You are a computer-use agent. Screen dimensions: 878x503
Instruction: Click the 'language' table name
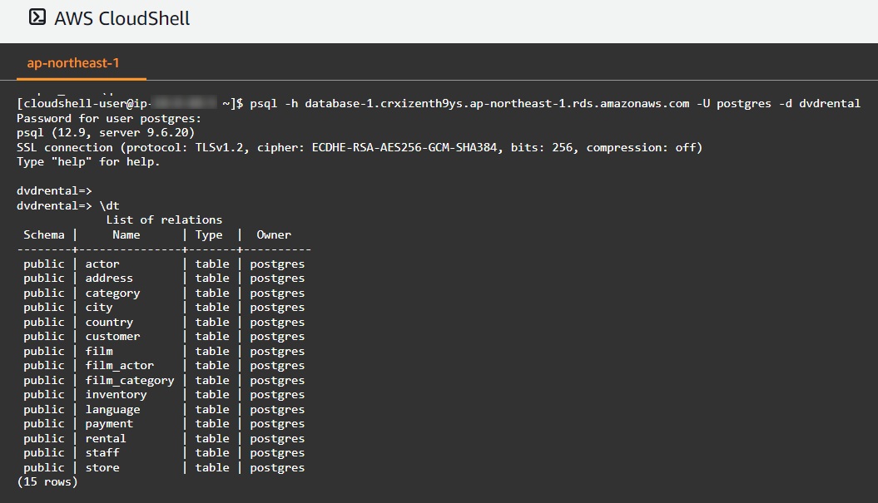point(112,410)
